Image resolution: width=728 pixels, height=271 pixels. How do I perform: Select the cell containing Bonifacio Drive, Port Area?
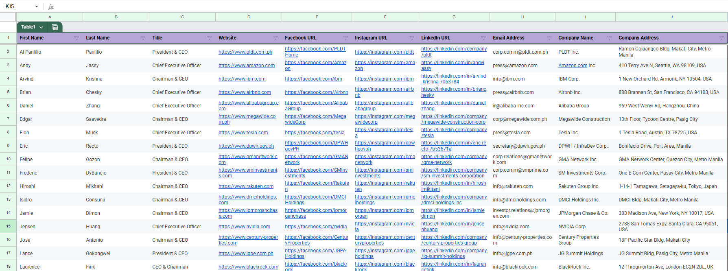(671, 146)
